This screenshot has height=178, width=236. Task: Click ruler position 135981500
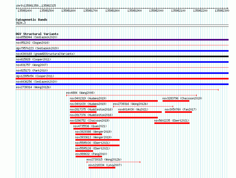click(x=47, y=11)
